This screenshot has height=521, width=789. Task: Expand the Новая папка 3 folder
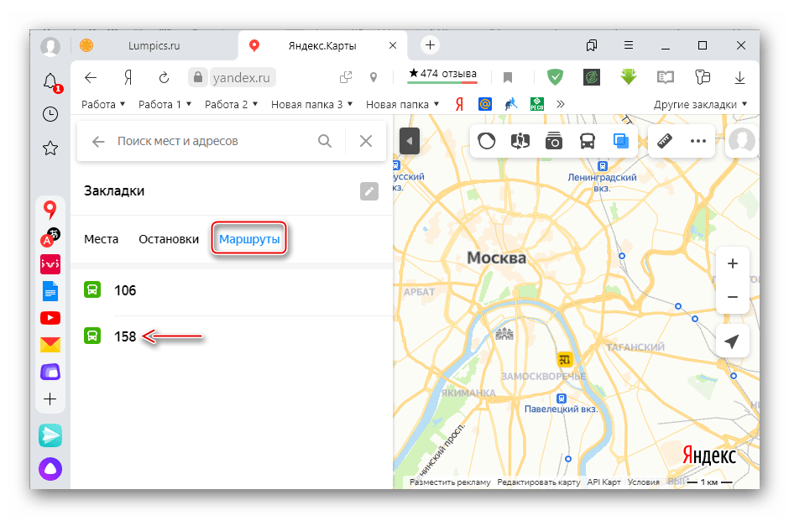point(311,105)
